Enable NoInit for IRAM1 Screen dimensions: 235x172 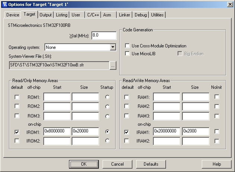(x=217, y=131)
